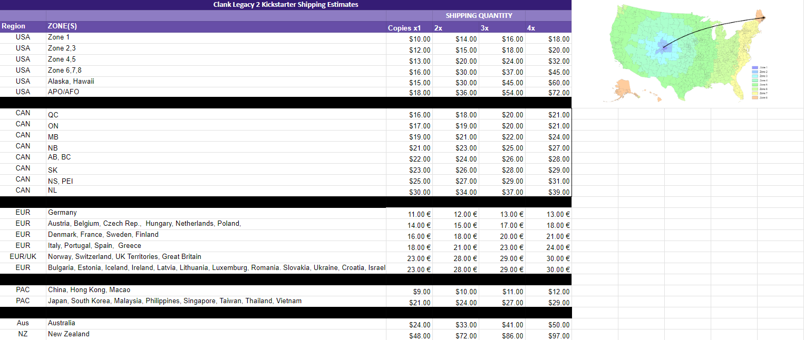Select the NL province cell

point(216,191)
